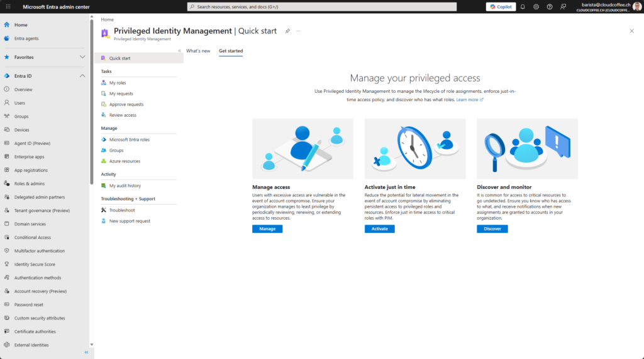This screenshot has height=359, width=644.
Task: Open the Learn more link
Action: [469, 100]
